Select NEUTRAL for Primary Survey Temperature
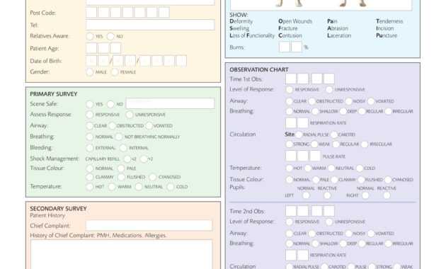This screenshot has height=269, width=446. click(139, 187)
